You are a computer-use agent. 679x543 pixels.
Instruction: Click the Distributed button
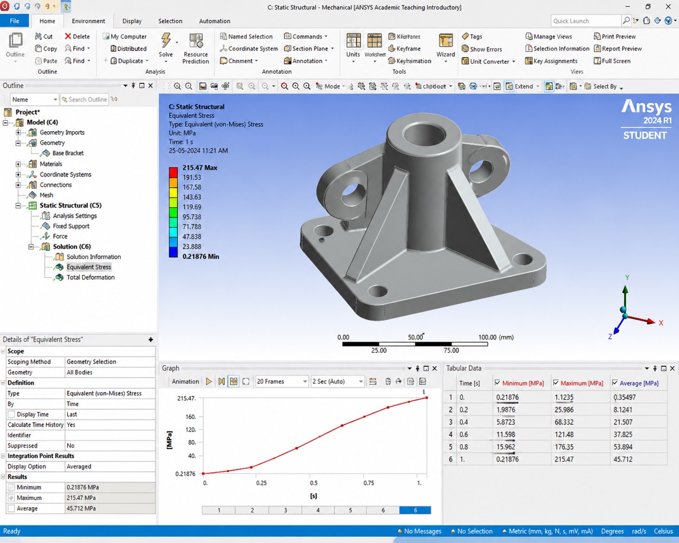tap(128, 48)
